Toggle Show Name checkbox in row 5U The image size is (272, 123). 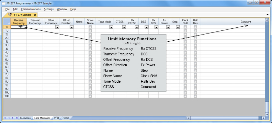click(x=90, y=60)
